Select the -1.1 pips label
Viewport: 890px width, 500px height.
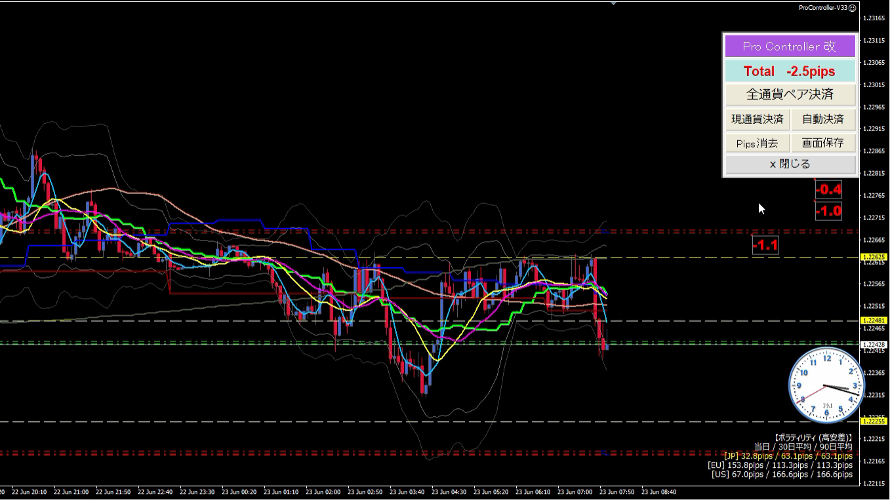(765, 246)
